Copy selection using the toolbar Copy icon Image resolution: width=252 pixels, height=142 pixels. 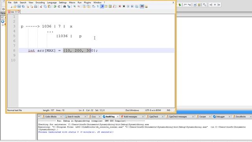45,6
